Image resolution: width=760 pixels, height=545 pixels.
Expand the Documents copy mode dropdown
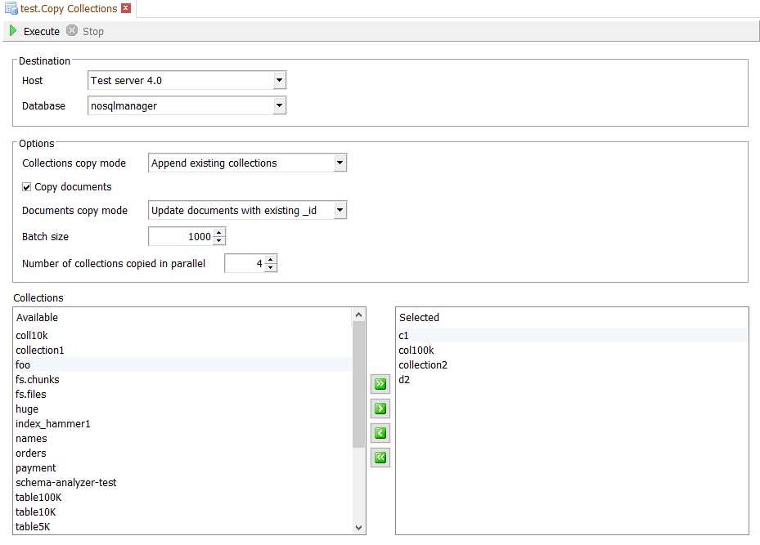pyautogui.click(x=340, y=211)
